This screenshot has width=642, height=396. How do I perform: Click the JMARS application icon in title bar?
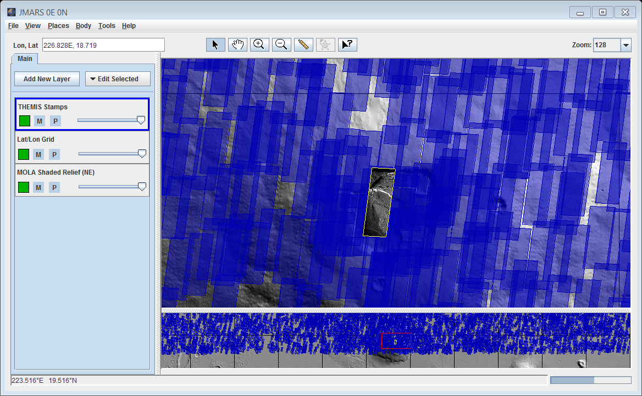coord(12,12)
